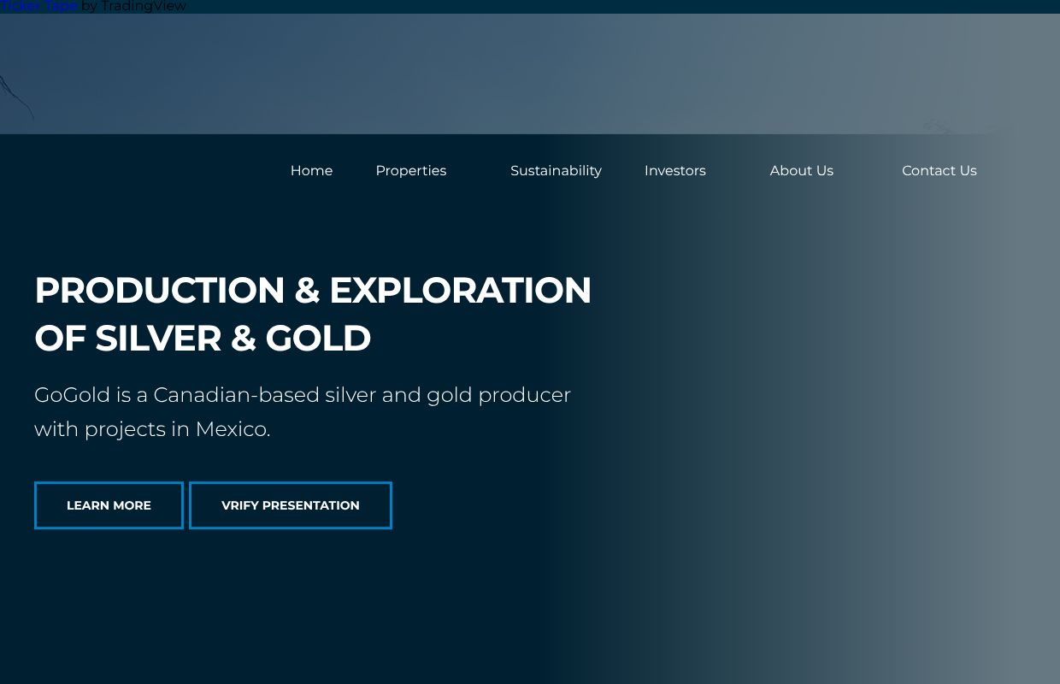
Task: Click the 'by TradingView' attribution text
Action: pyautogui.click(x=134, y=6)
